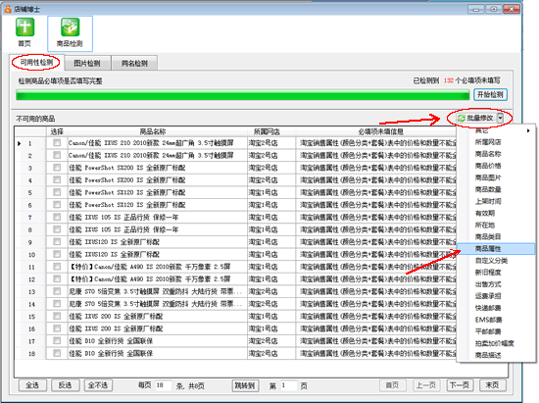Check row 5 佳能 PowerShot SX120 checkbox

(x=57, y=192)
